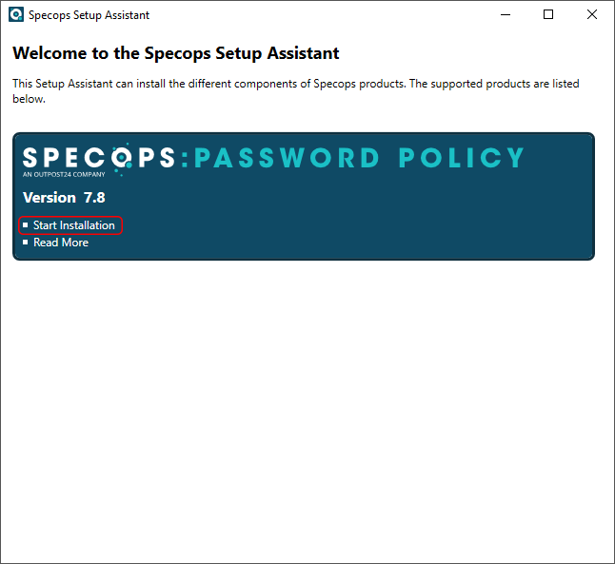Select the 'Version 7.8' text
The width and height of the screenshot is (615, 564).
coord(64,198)
